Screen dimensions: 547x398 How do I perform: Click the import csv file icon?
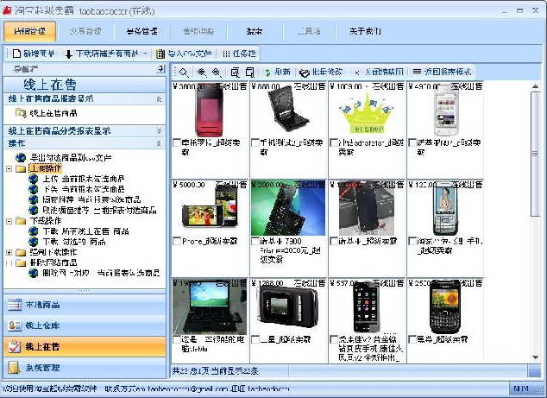pos(160,54)
